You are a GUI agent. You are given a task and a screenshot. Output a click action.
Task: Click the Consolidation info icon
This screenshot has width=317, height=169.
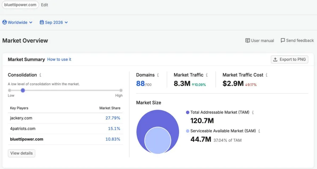click(40, 75)
